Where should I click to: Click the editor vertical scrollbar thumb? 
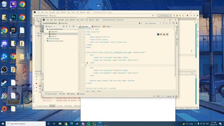(175, 54)
